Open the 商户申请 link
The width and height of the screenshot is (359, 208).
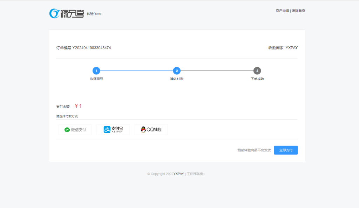tap(282, 11)
